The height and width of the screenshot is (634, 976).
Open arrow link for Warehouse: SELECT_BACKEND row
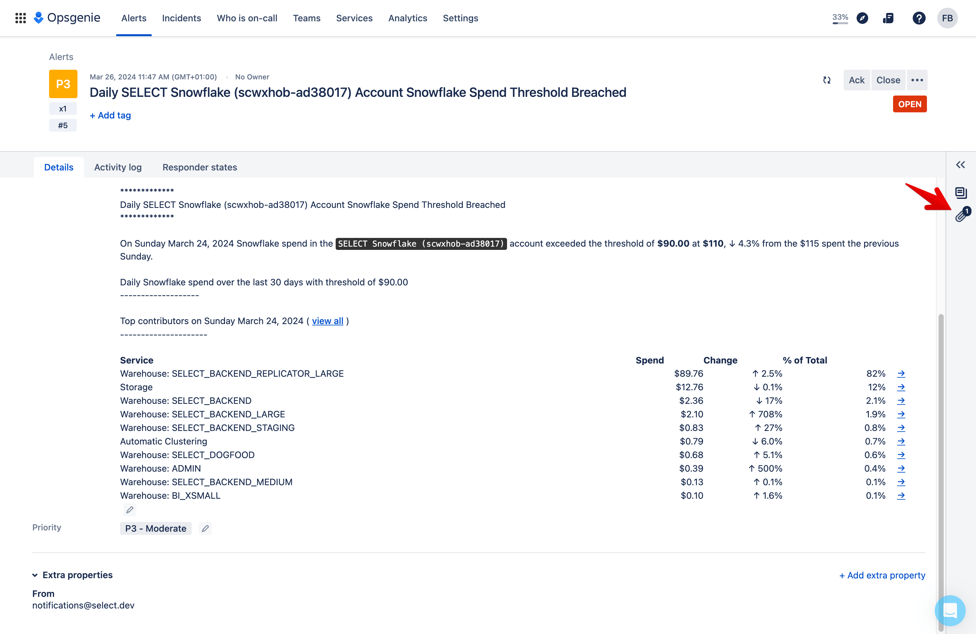click(901, 401)
